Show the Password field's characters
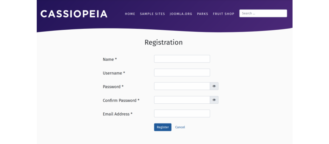 click(x=214, y=86)
